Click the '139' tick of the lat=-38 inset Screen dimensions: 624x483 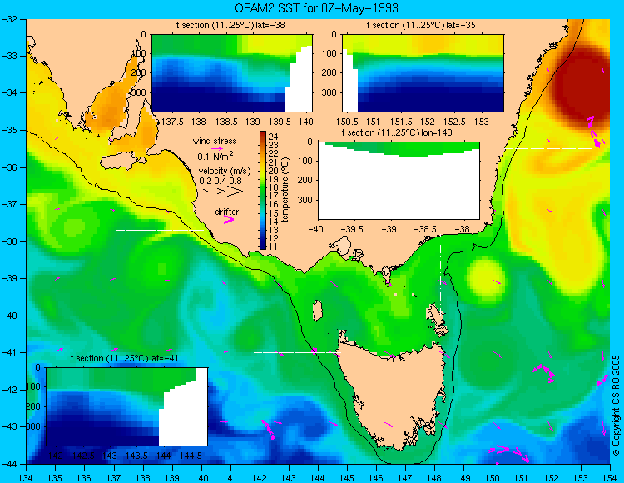pos(252,121)
